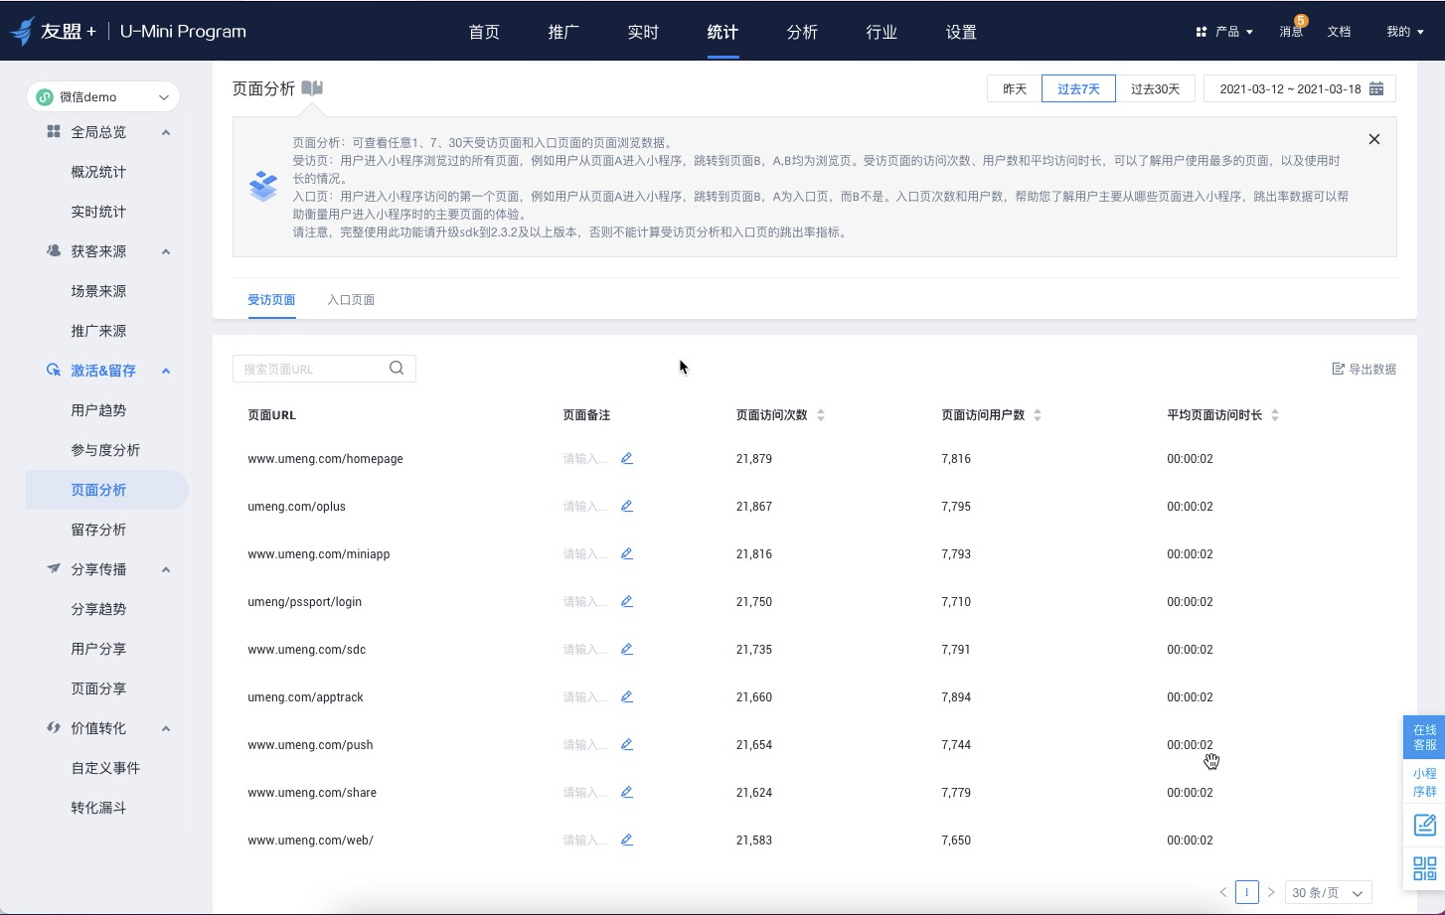This screenshot has height=915, width=1445.
Task: Collapse the 分享传播 section
Action: point(166,569)
